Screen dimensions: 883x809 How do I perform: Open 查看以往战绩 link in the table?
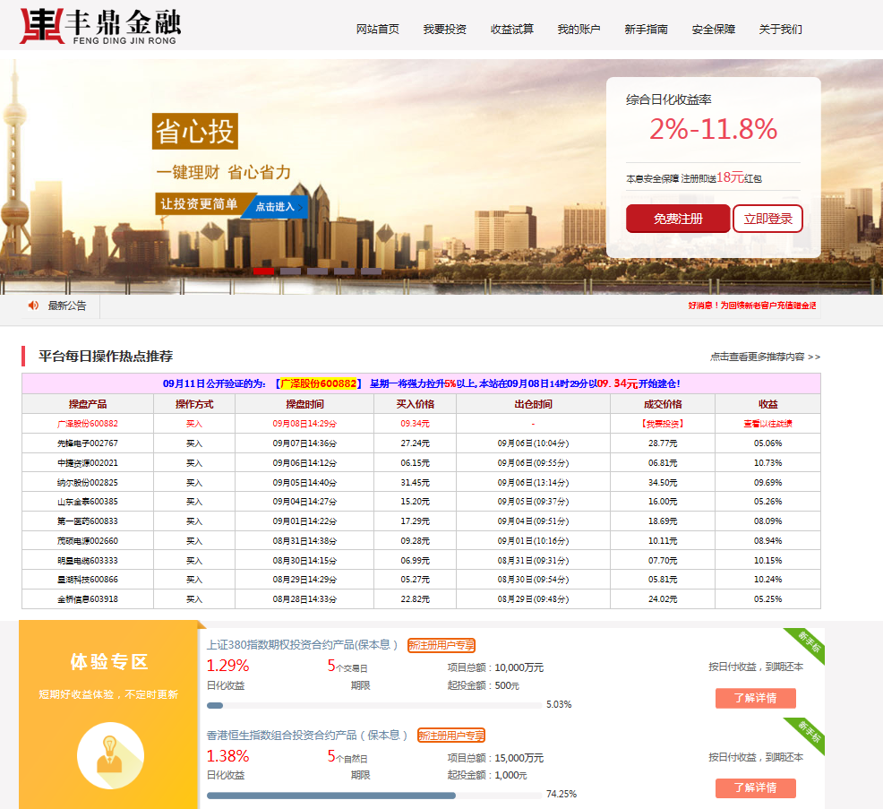click(767, 424)
